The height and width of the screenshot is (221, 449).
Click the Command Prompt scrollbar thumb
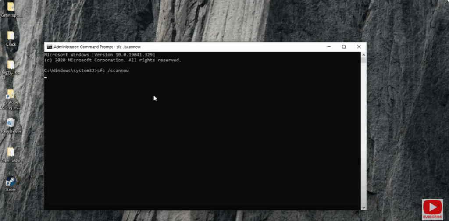click(363, 61)
